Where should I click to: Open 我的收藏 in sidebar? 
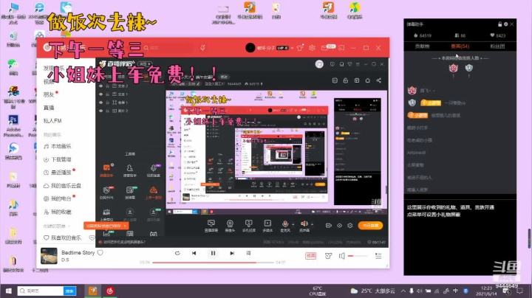pyautogui.click(x=58, y=212)
